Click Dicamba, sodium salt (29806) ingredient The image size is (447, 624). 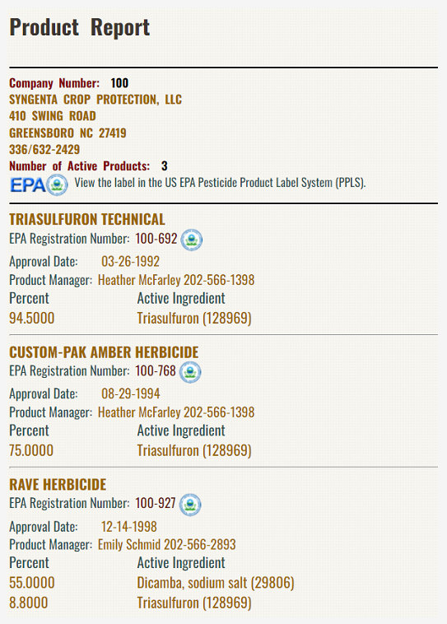click(216, 583)
